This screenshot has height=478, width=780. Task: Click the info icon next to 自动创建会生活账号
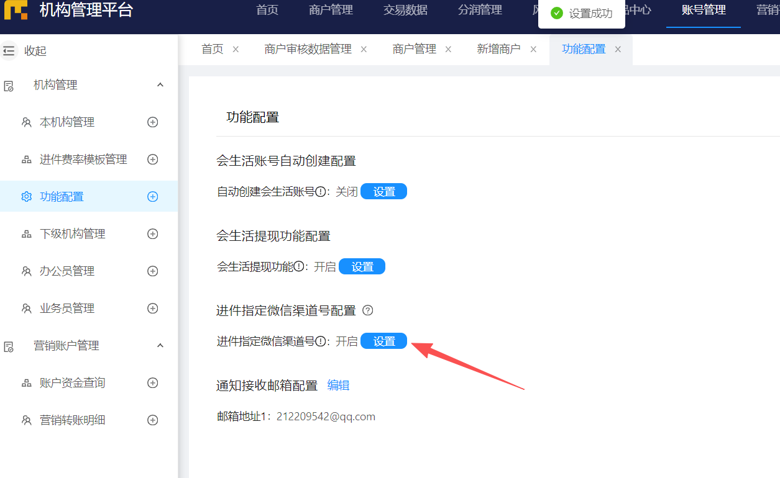coord(321,192)
